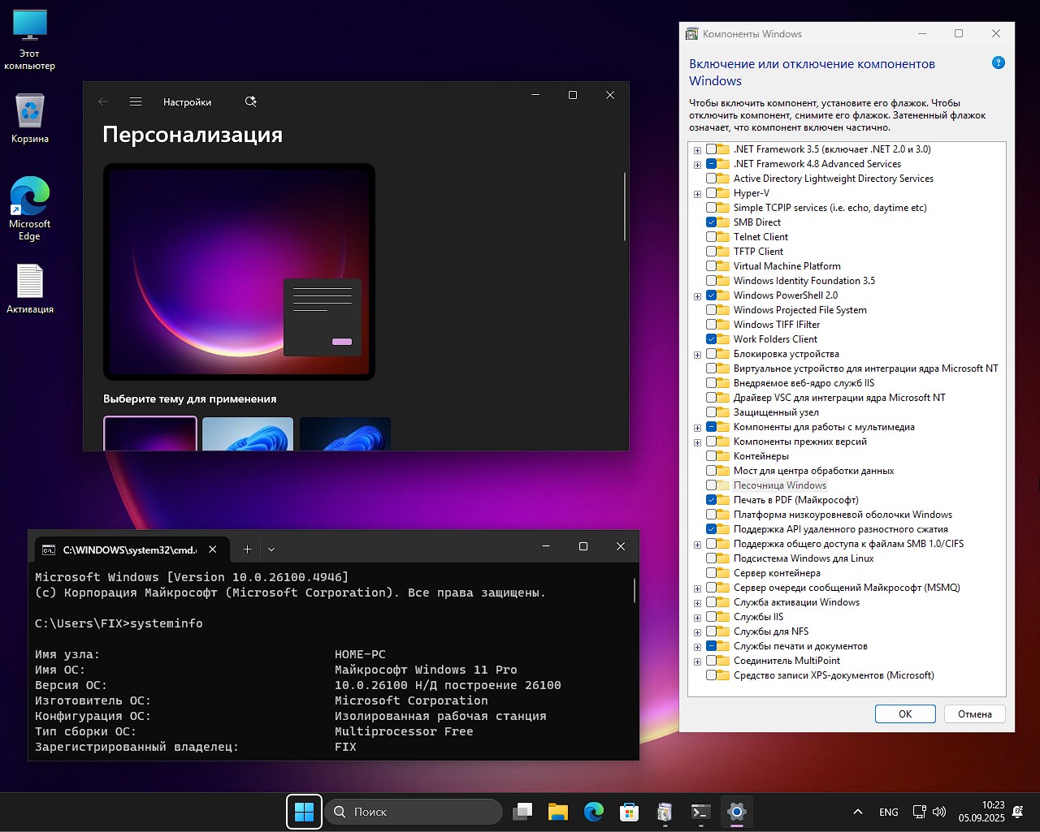Open Microsoft Store from the taskbar
Screen dimensions: 1040x832
(x=629, y=811)
